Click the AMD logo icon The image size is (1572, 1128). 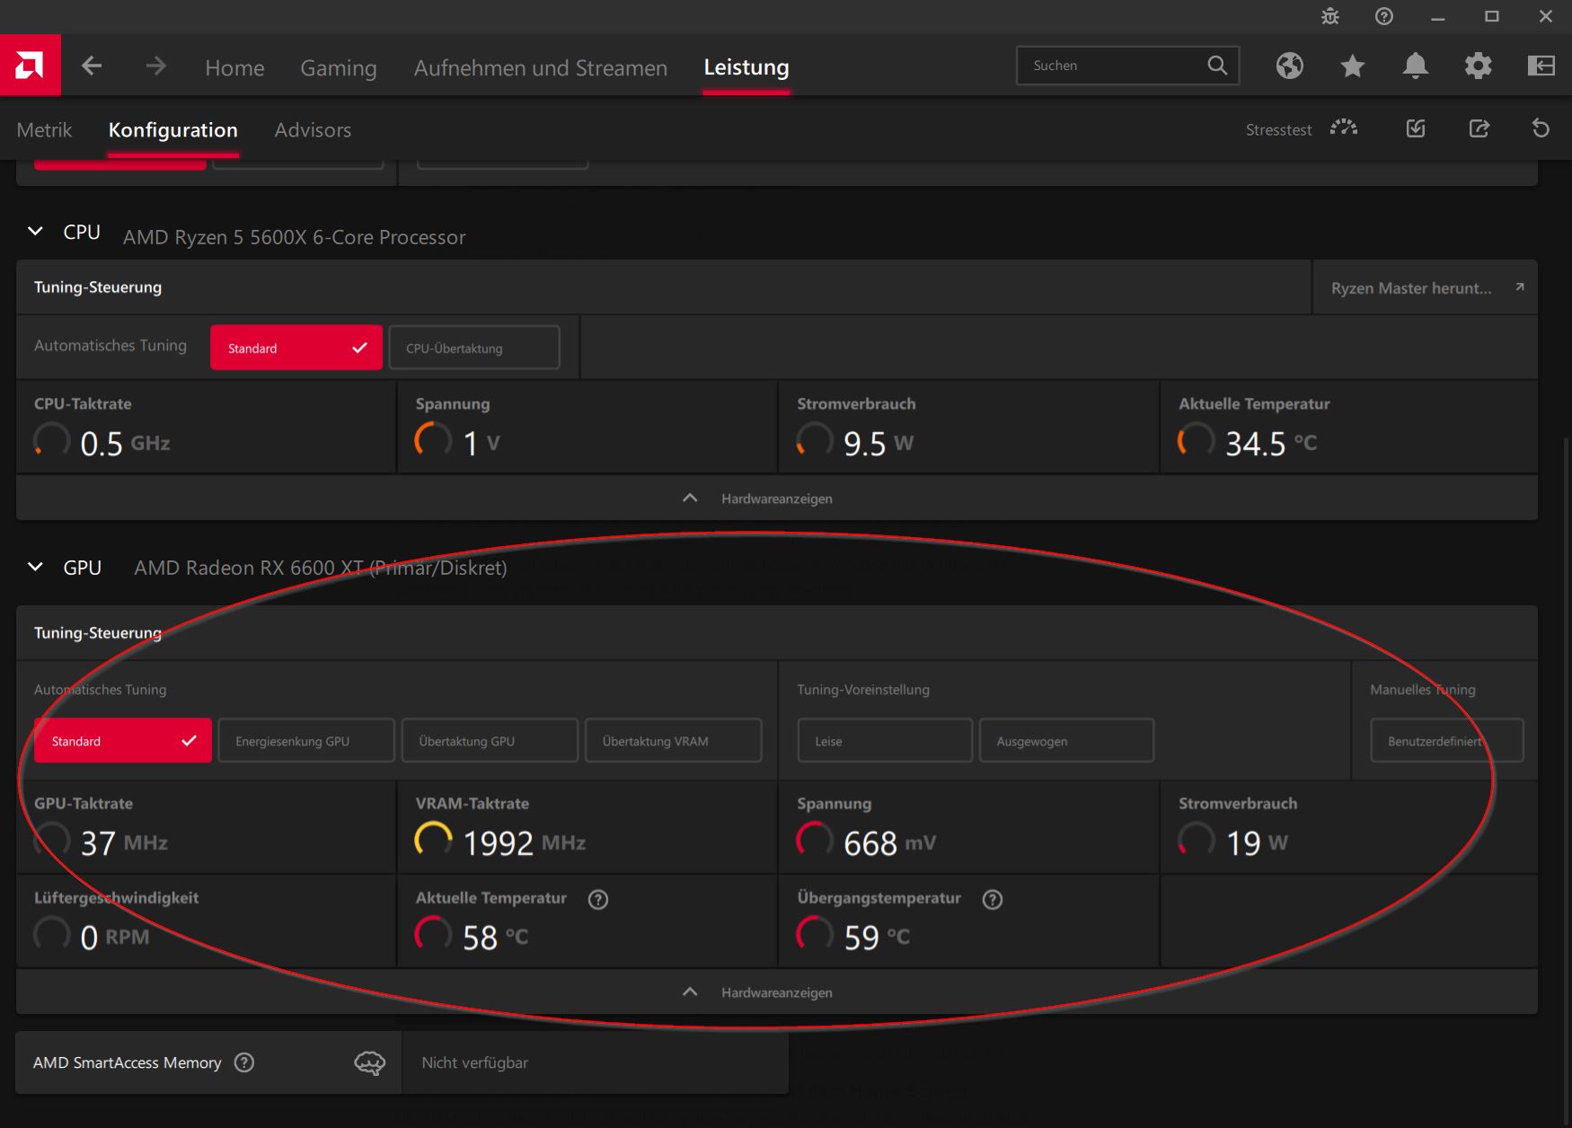[30, 66]
